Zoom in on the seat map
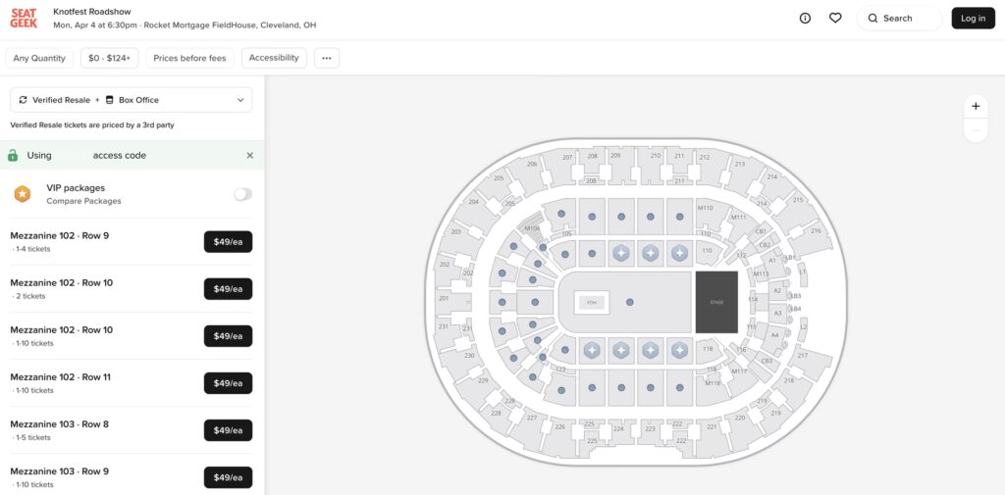 coord(976,106)
